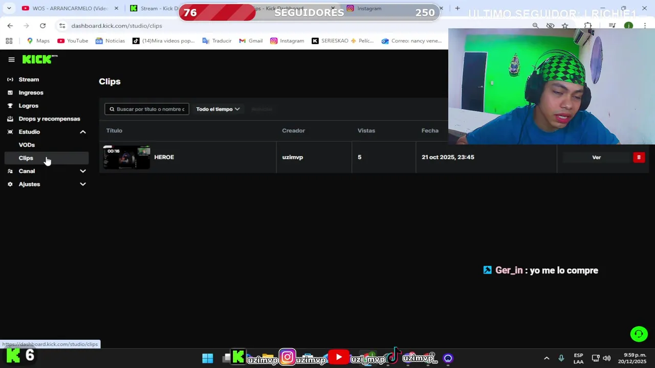Open the Windows Start menu
655x368 pixels.
pos(208,358)
